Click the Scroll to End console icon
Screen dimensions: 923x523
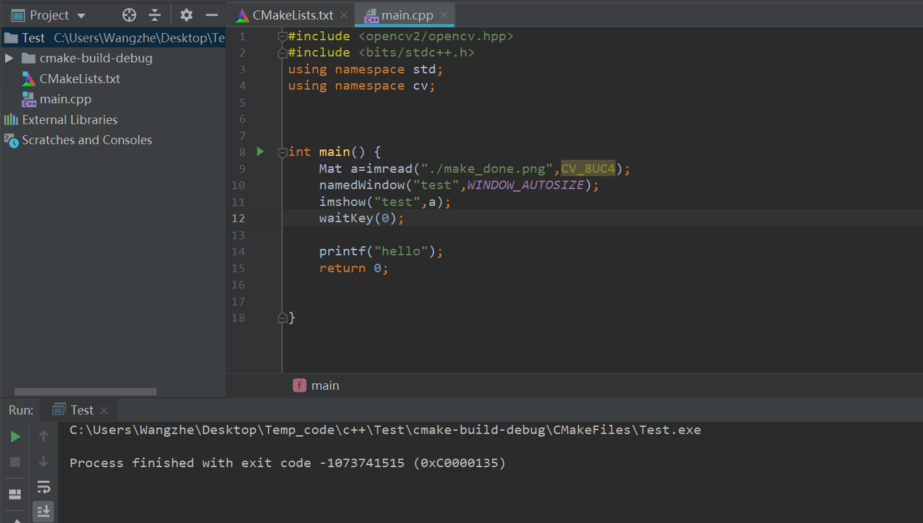tap(44, 511)
